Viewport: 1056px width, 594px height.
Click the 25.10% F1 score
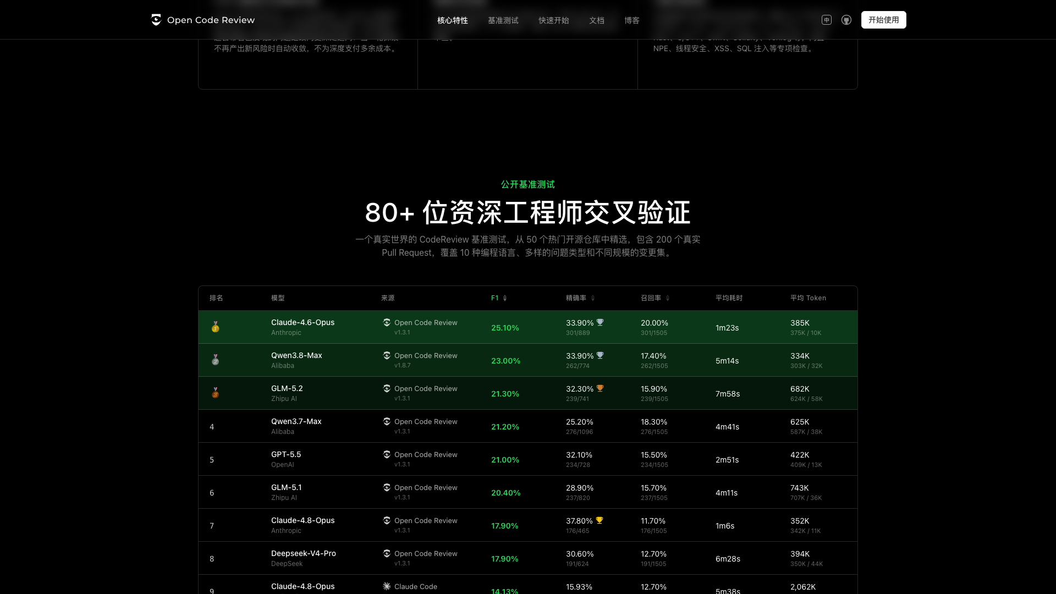pyautogui.click(x=505, y=328)
